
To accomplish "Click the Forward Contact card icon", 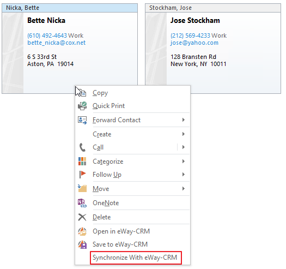I will [82, 120].
